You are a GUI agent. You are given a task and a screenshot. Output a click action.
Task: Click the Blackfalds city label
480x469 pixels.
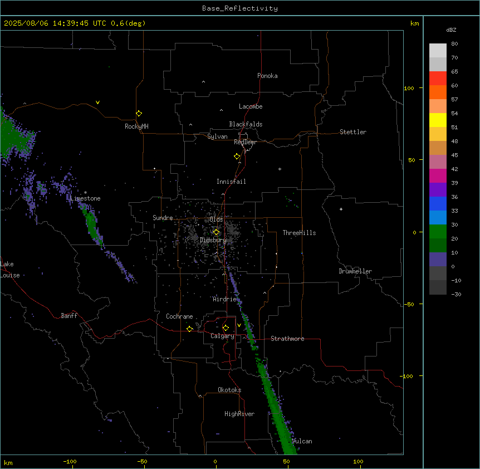246,124
